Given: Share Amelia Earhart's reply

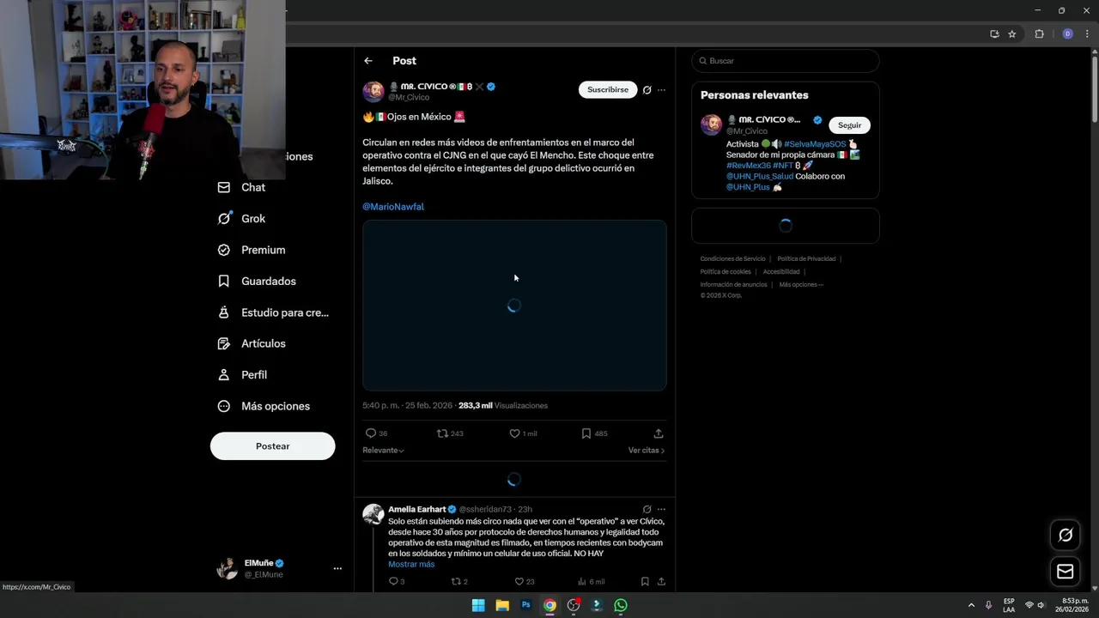Looking at the screenshot, I should click(661, 581).
